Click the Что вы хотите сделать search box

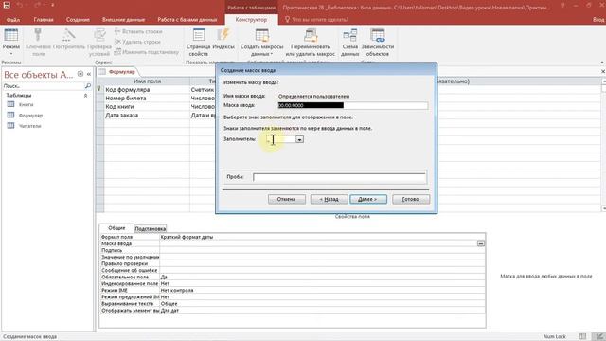click(x=317, y=19)
